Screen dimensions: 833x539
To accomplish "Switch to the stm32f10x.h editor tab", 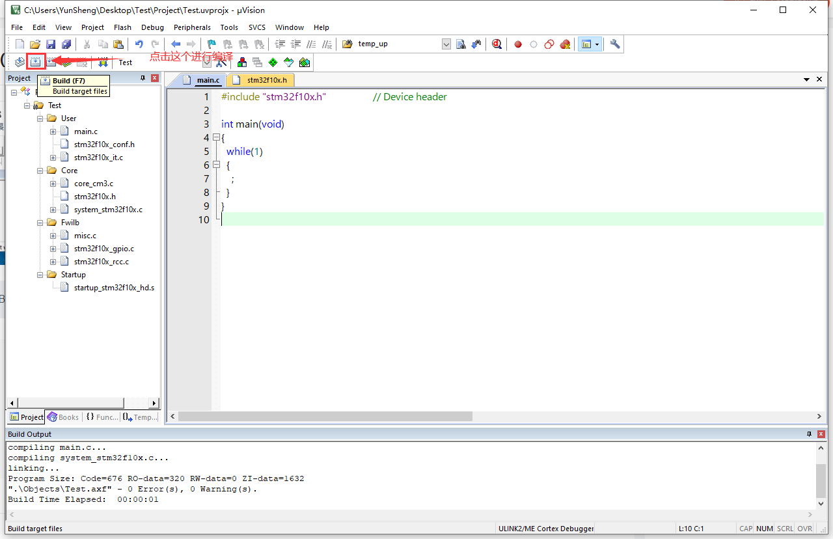I will coord(261,80).
